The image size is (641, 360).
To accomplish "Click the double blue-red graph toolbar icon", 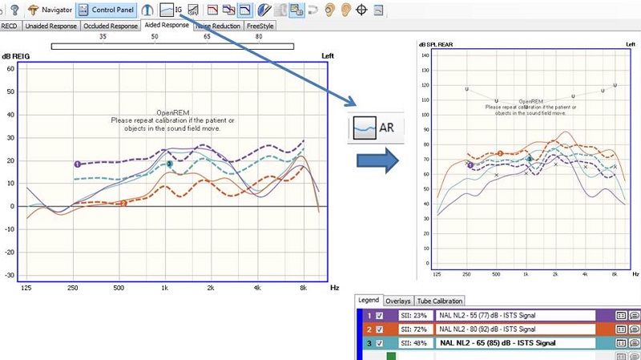I will click(x=228, y=10).
